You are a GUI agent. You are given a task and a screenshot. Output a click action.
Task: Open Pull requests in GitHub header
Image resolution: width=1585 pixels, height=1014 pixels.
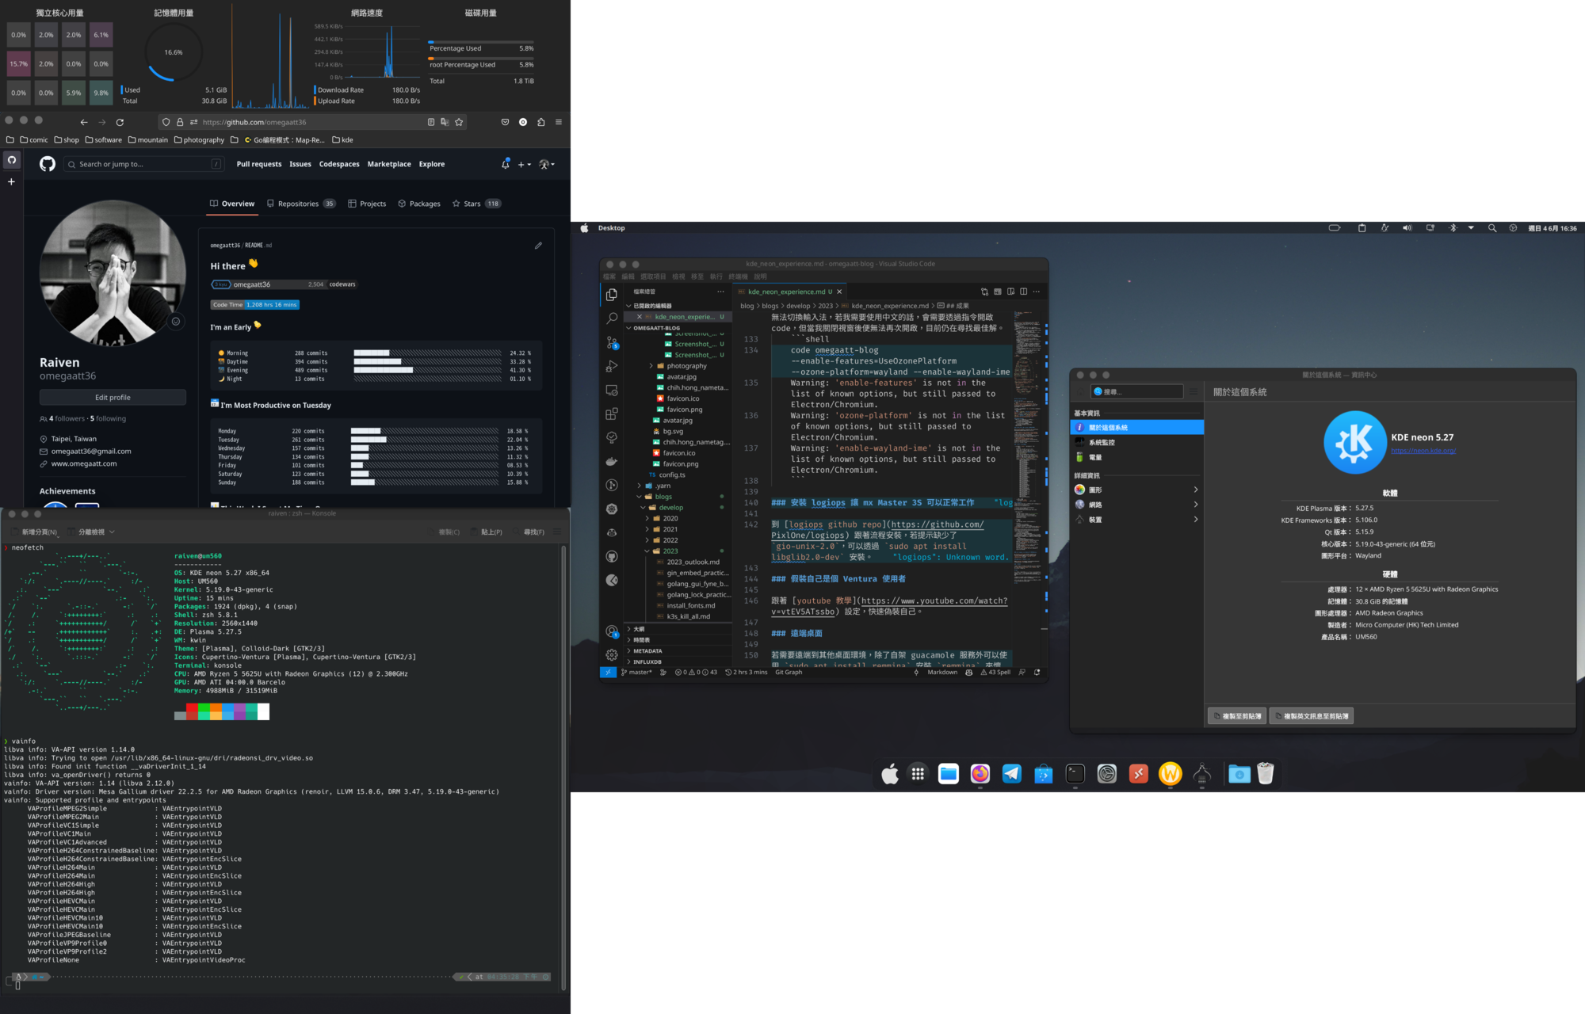(x=259, y=164)
